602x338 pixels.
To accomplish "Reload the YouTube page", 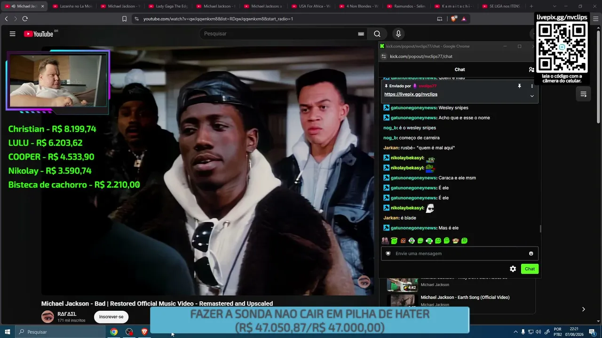I will click(x=25, y=19).
